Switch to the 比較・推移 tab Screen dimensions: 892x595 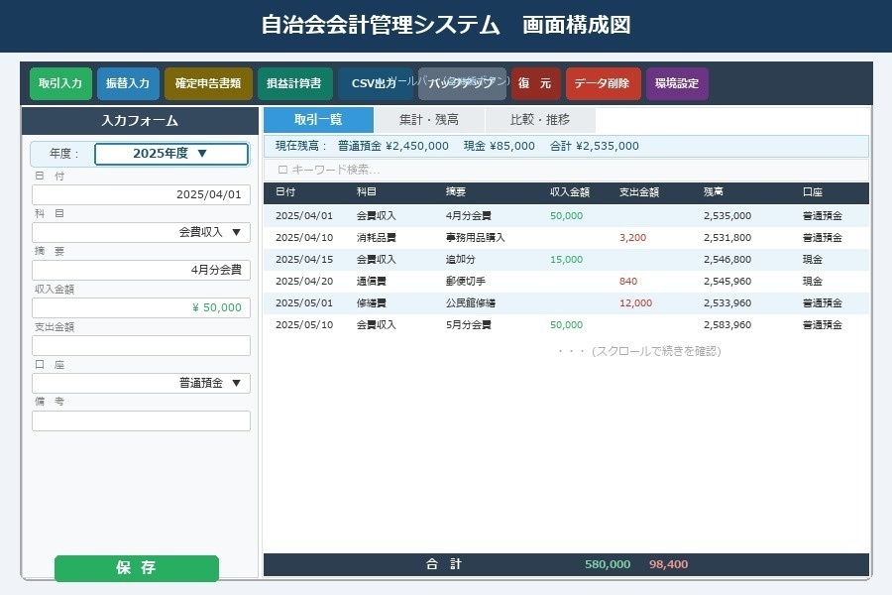pyautogui.click(x=540, y=119)
